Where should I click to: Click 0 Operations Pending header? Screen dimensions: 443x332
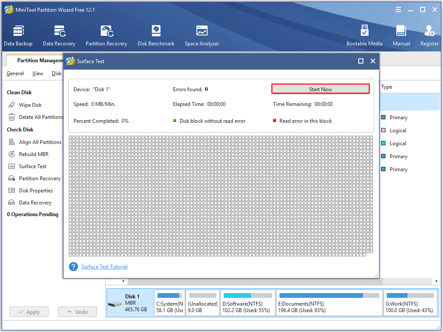coord(32,214)
